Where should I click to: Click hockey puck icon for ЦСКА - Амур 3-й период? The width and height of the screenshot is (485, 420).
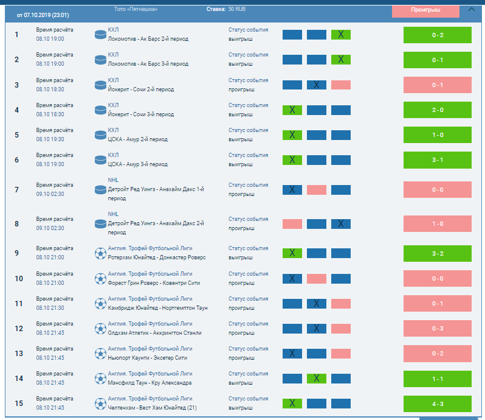point(100,160)
